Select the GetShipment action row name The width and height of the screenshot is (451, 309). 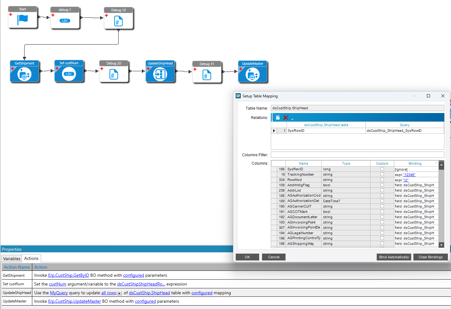(14, 276)
